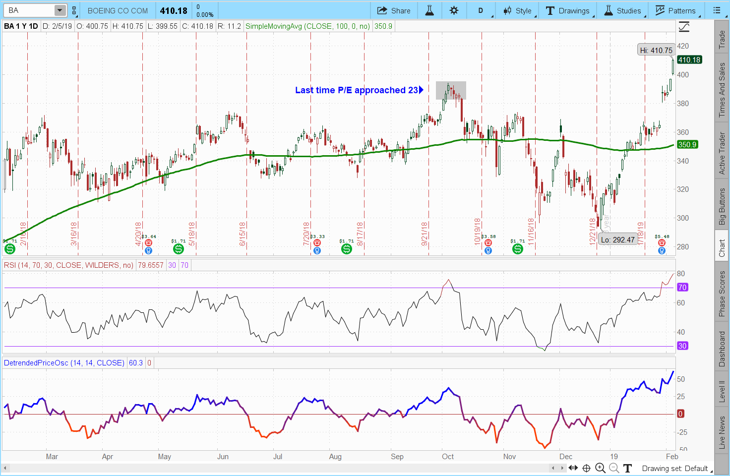The height and width of the screenshot is (476, 730).
Task: Click the February earnings phone icon
Action: 662,243
